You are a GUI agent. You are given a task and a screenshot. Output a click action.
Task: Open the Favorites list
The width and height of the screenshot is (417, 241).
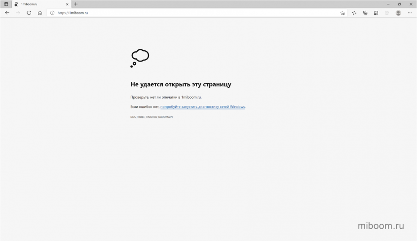pyautogui.click(x=354, y=13)
